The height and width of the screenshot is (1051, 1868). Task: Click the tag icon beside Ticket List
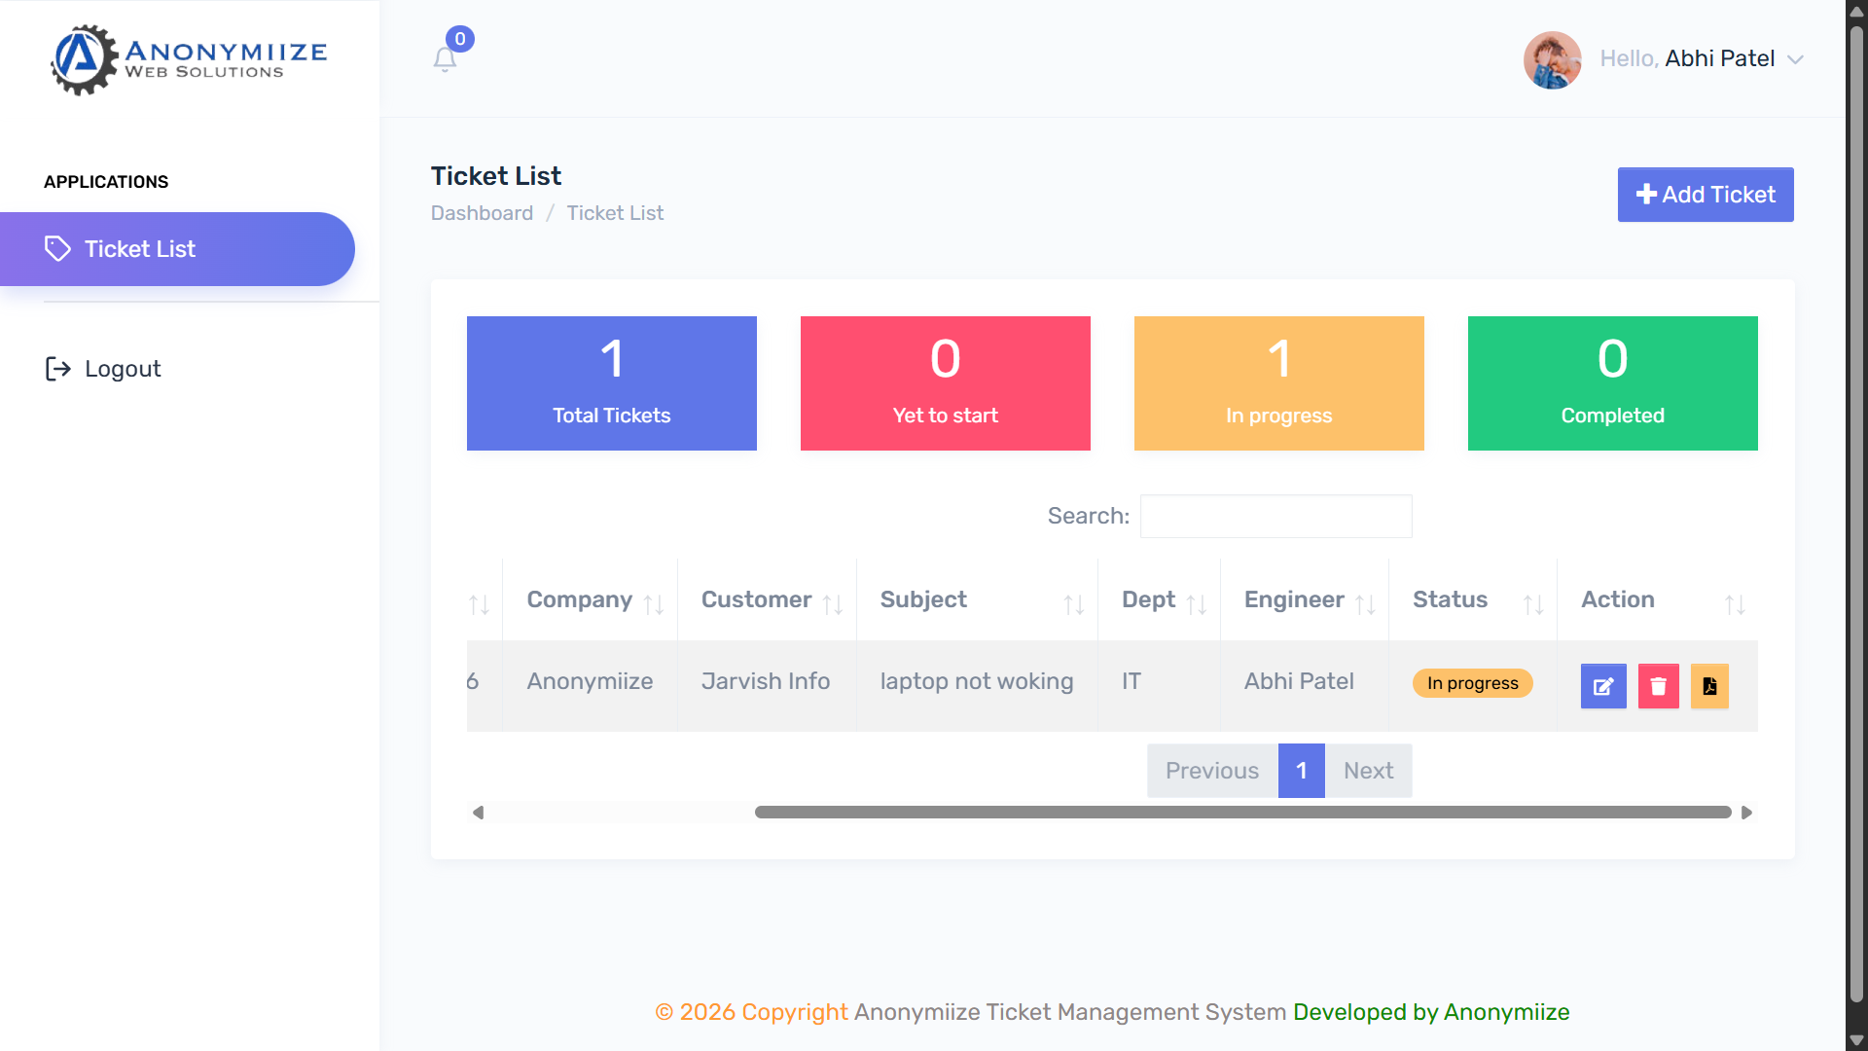pos(57,249)
